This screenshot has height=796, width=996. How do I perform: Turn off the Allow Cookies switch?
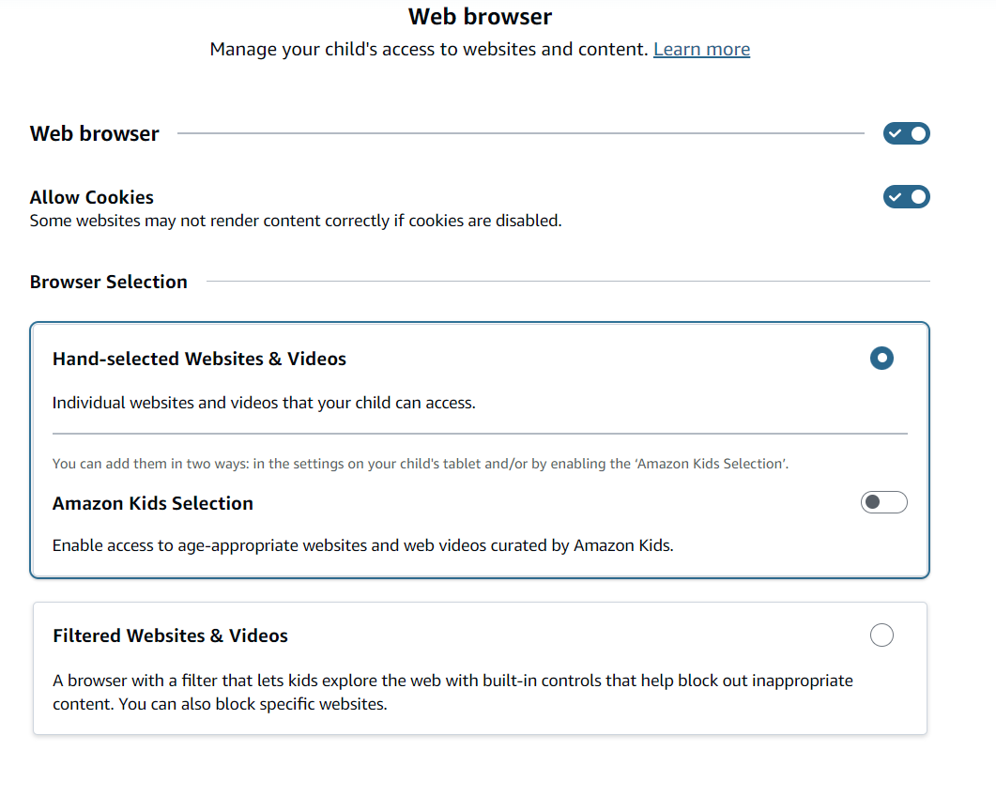[906, 196]
